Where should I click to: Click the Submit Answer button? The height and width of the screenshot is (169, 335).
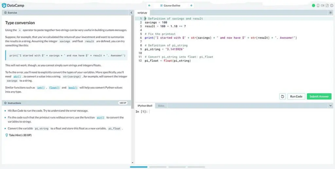[x=319, y=96]
